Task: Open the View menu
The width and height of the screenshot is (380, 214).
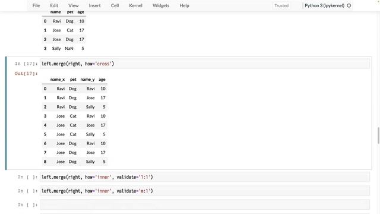Action: (74, 5)
